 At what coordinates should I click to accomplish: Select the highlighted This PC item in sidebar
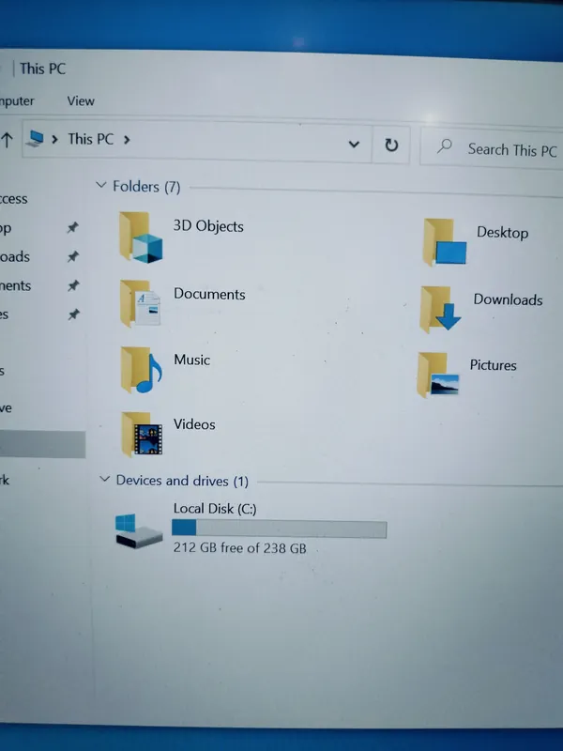(42, 444)
